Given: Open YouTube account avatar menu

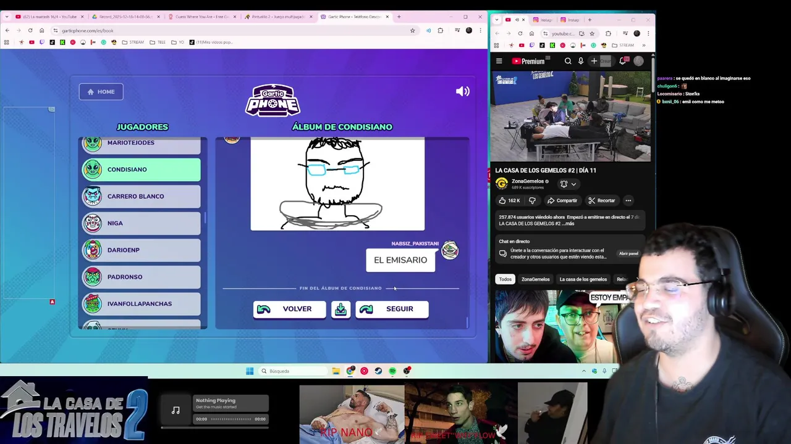Looking at the screenshot, I should 638,61.
